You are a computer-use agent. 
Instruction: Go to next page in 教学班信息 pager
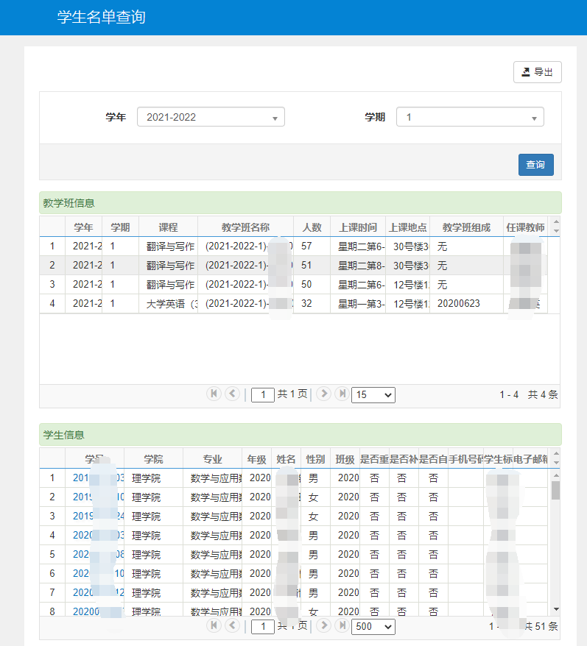tap(324, 394)
